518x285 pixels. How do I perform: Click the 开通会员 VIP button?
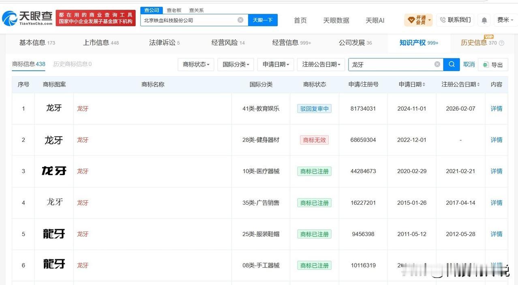(418, 20)
